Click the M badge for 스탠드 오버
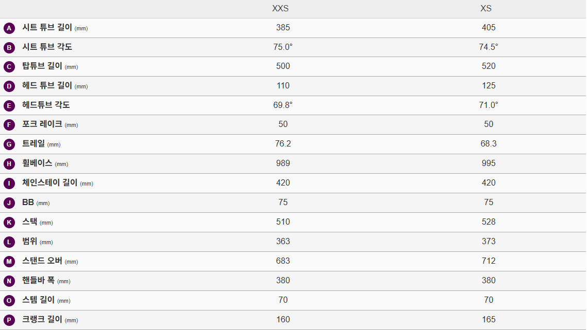Screen dimensions: 587x330 pos(9,262)
